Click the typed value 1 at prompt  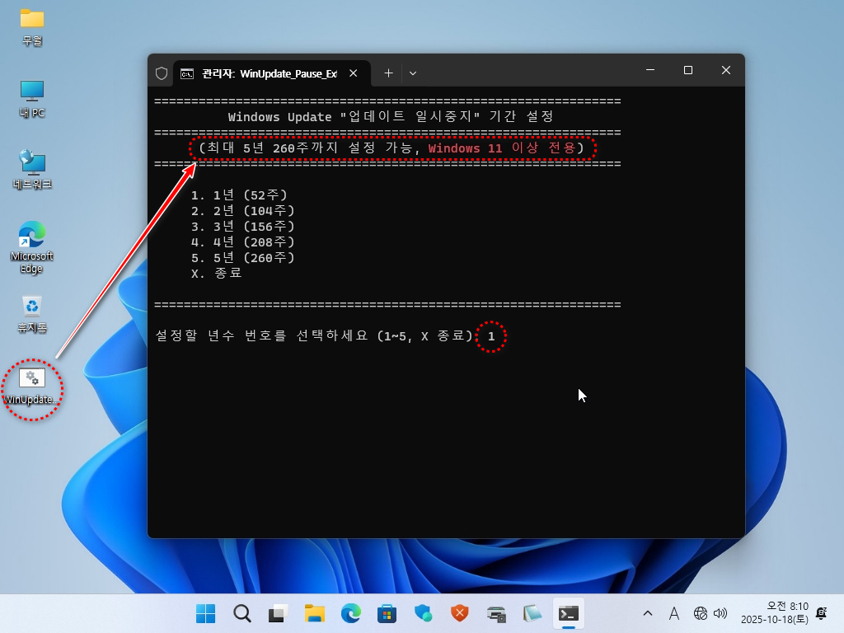[x=491, y=336]
